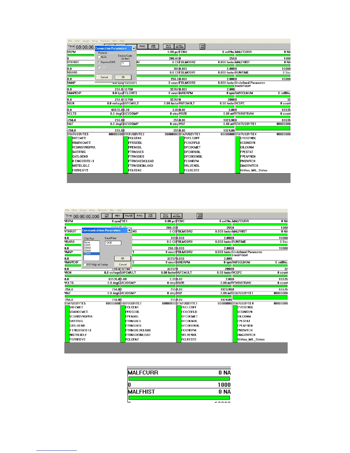350x453 pixels.
Task: Confirm Connection Parameters with OK
Action: pos(123,77)
